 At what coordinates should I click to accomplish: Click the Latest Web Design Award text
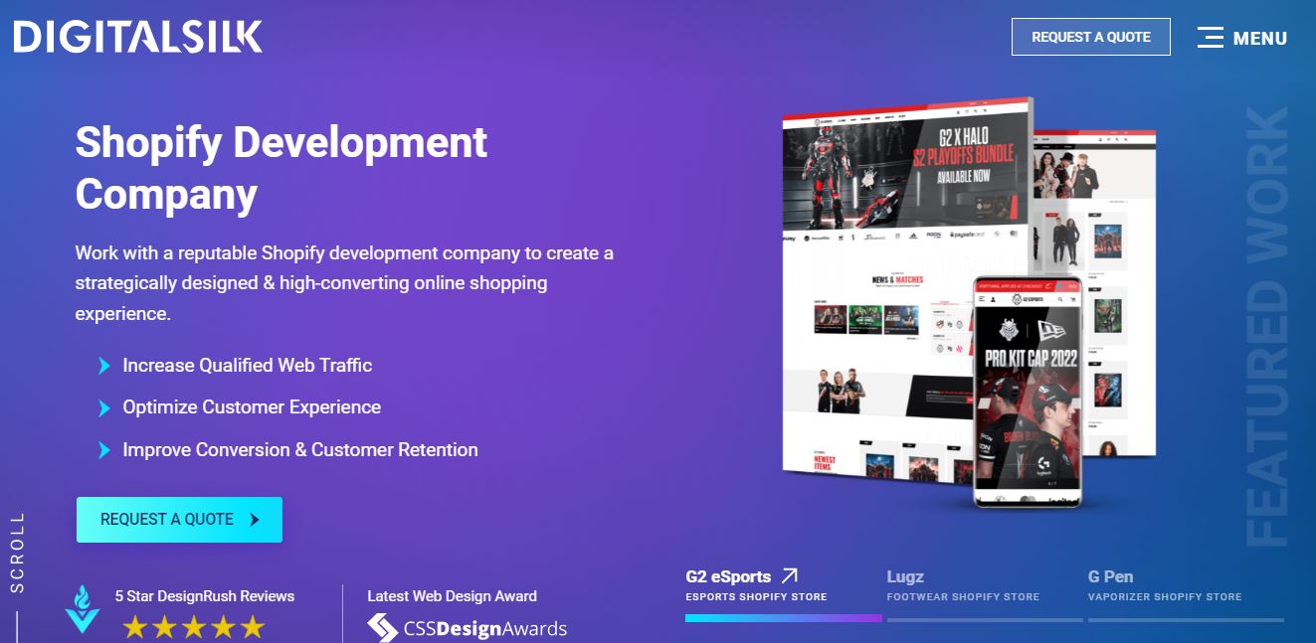(x=452, y=596)
